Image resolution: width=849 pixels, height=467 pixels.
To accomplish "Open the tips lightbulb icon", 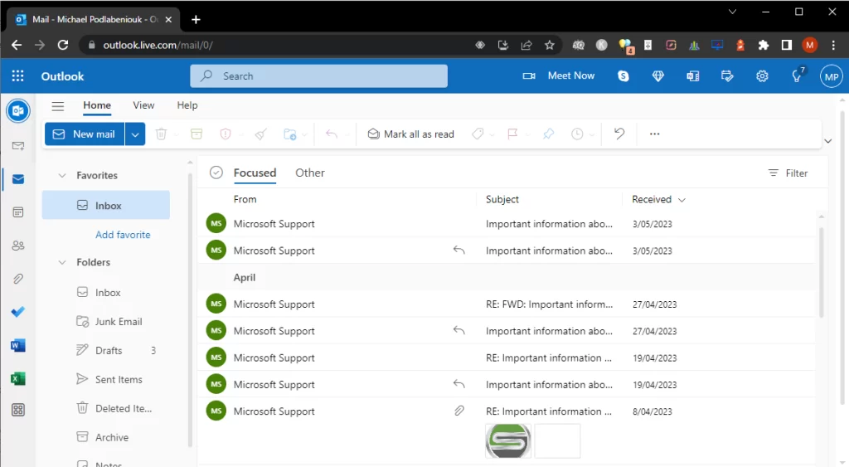I will pyautogui.click(x=797, y=75).
